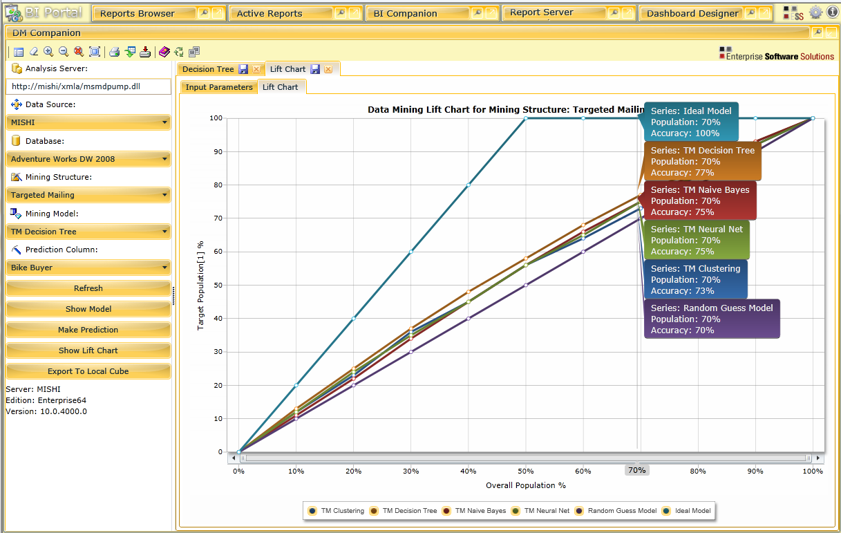Click the chart scrollbar right arrow
This screenshot has width=841, height=533.
coord(819,458)
